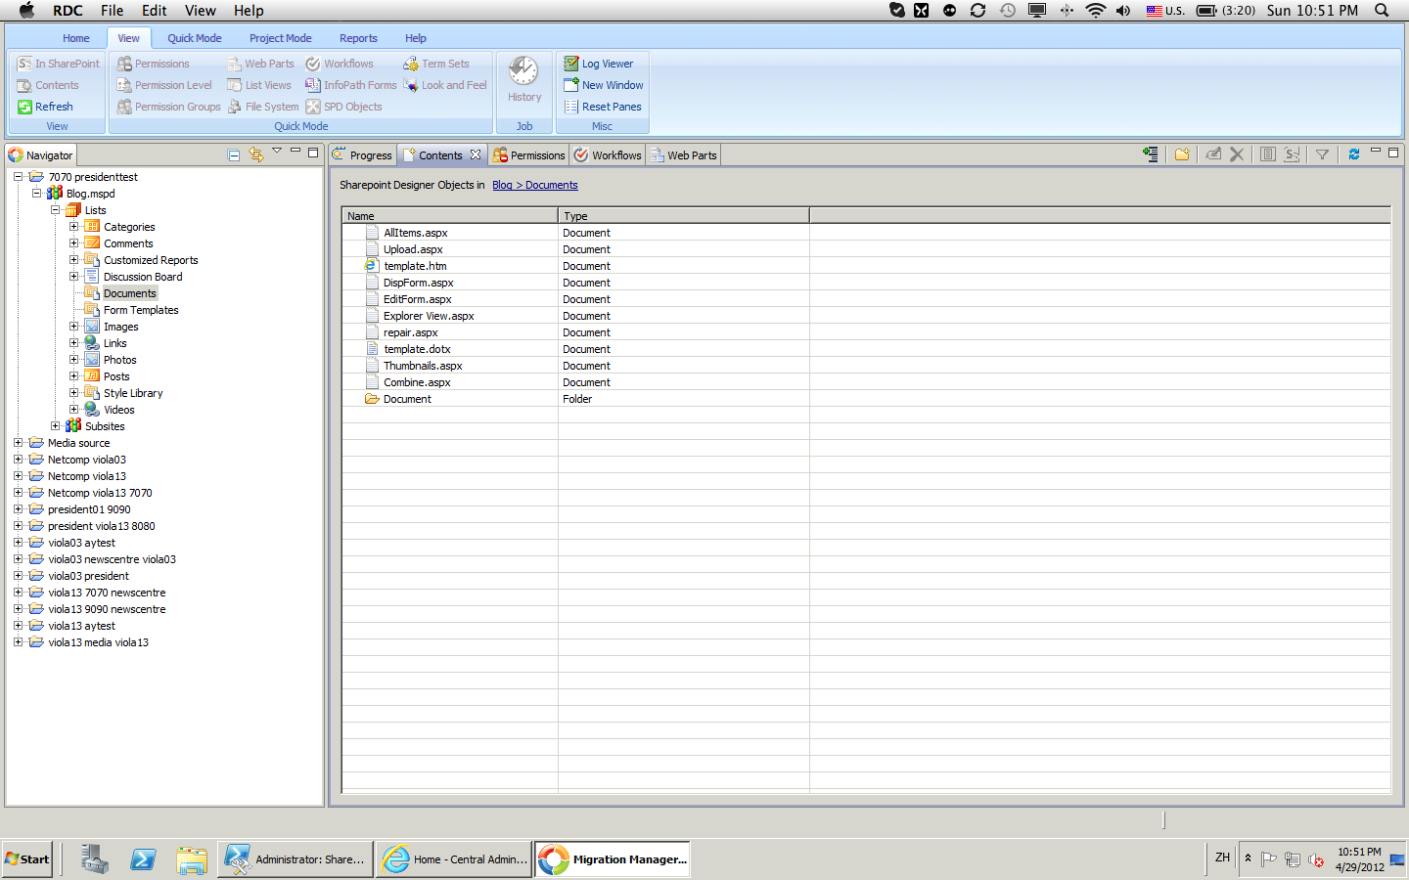Click Look and Feel in the ribbon

point(445,85)
